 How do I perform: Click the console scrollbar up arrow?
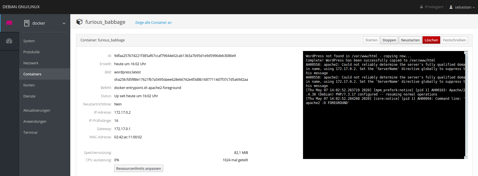coord(466,53)
